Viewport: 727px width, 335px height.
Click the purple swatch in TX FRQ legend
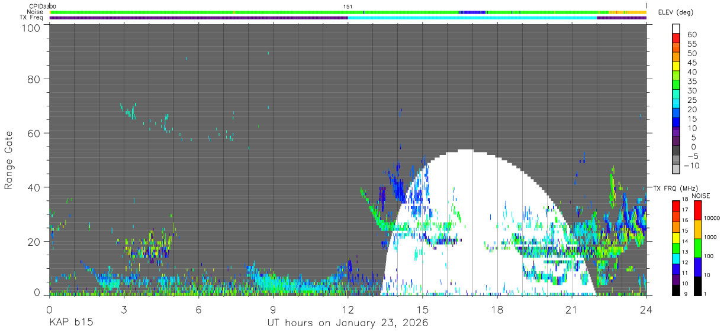click(x=675, y=279)
